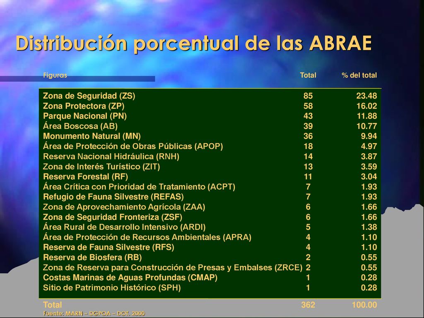Click percentage "4.97"

pos(369,146)
